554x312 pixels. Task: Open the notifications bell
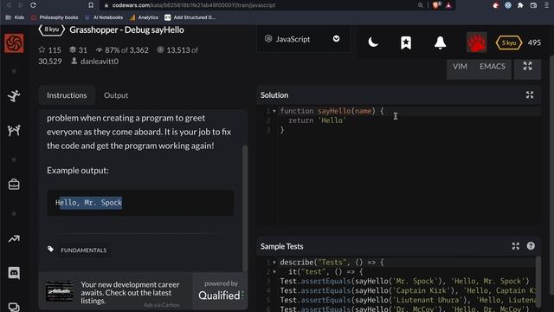[440, 42]
